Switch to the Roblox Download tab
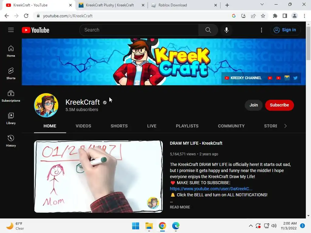This screenshot has width=311, height=233. tap(184, 5)
